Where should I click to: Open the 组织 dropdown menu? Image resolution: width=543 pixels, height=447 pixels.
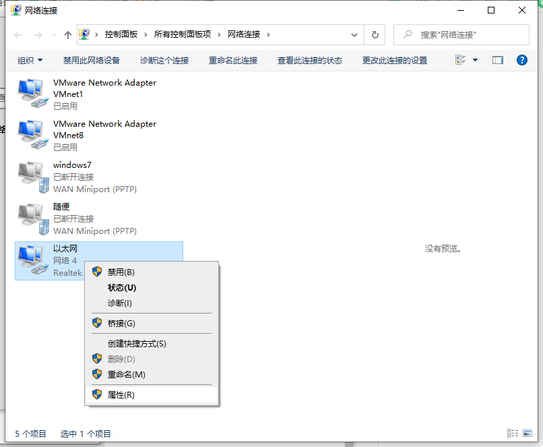[30, 60]
